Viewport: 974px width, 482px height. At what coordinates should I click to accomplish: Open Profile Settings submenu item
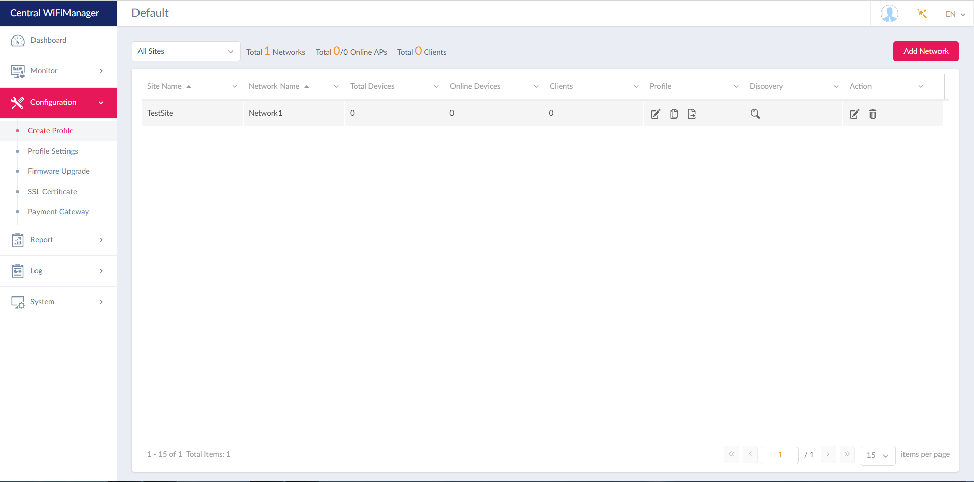(53, 151)
